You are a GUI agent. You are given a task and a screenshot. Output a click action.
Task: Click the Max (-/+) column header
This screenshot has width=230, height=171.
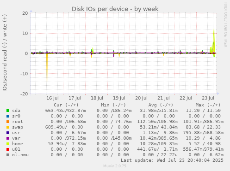[208, 105]
